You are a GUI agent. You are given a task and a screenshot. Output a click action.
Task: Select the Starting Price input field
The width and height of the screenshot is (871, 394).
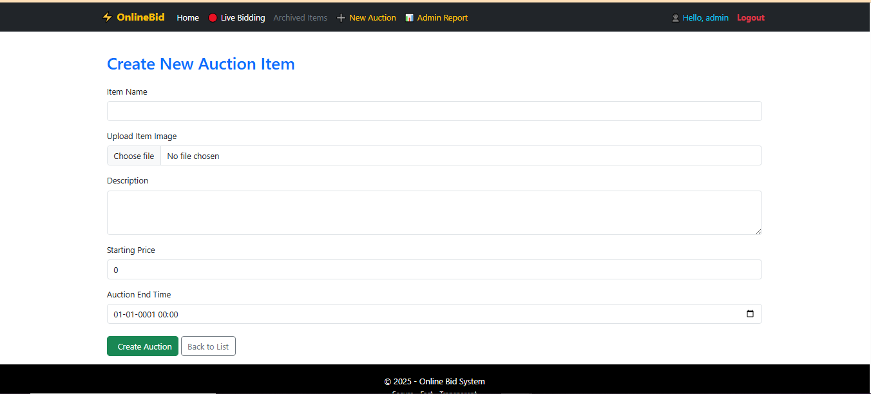[434, 270]
